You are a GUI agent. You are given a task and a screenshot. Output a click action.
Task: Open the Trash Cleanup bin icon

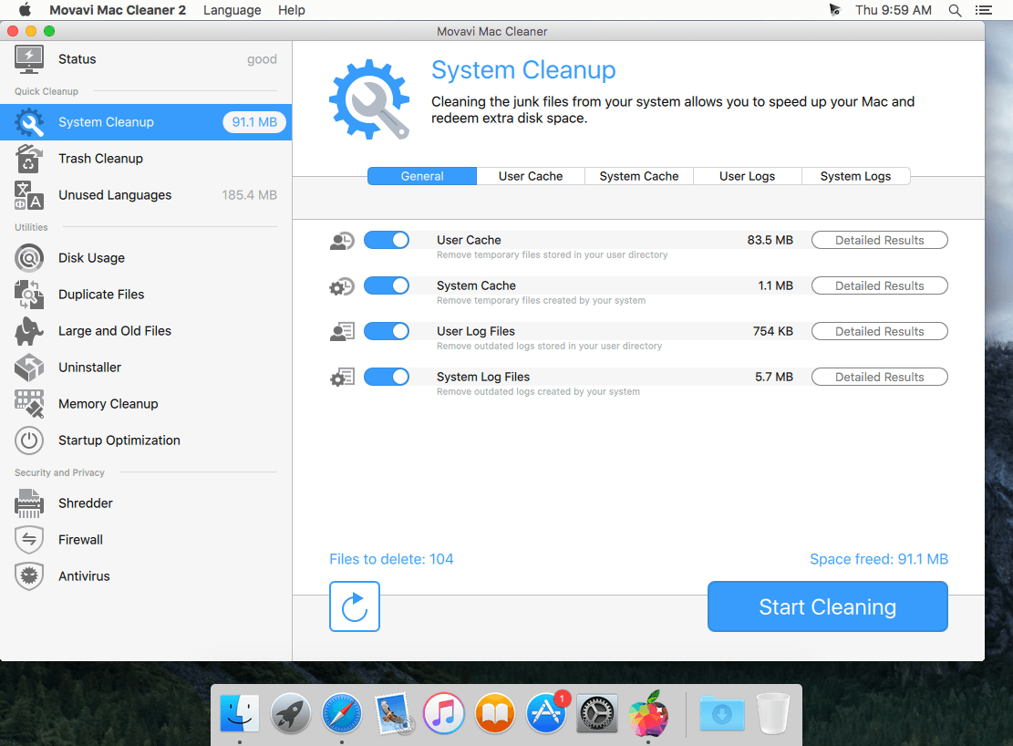click(29, 159)
